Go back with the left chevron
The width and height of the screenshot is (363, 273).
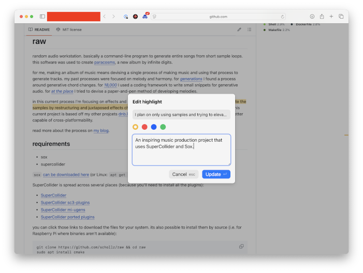pos(105,17)
